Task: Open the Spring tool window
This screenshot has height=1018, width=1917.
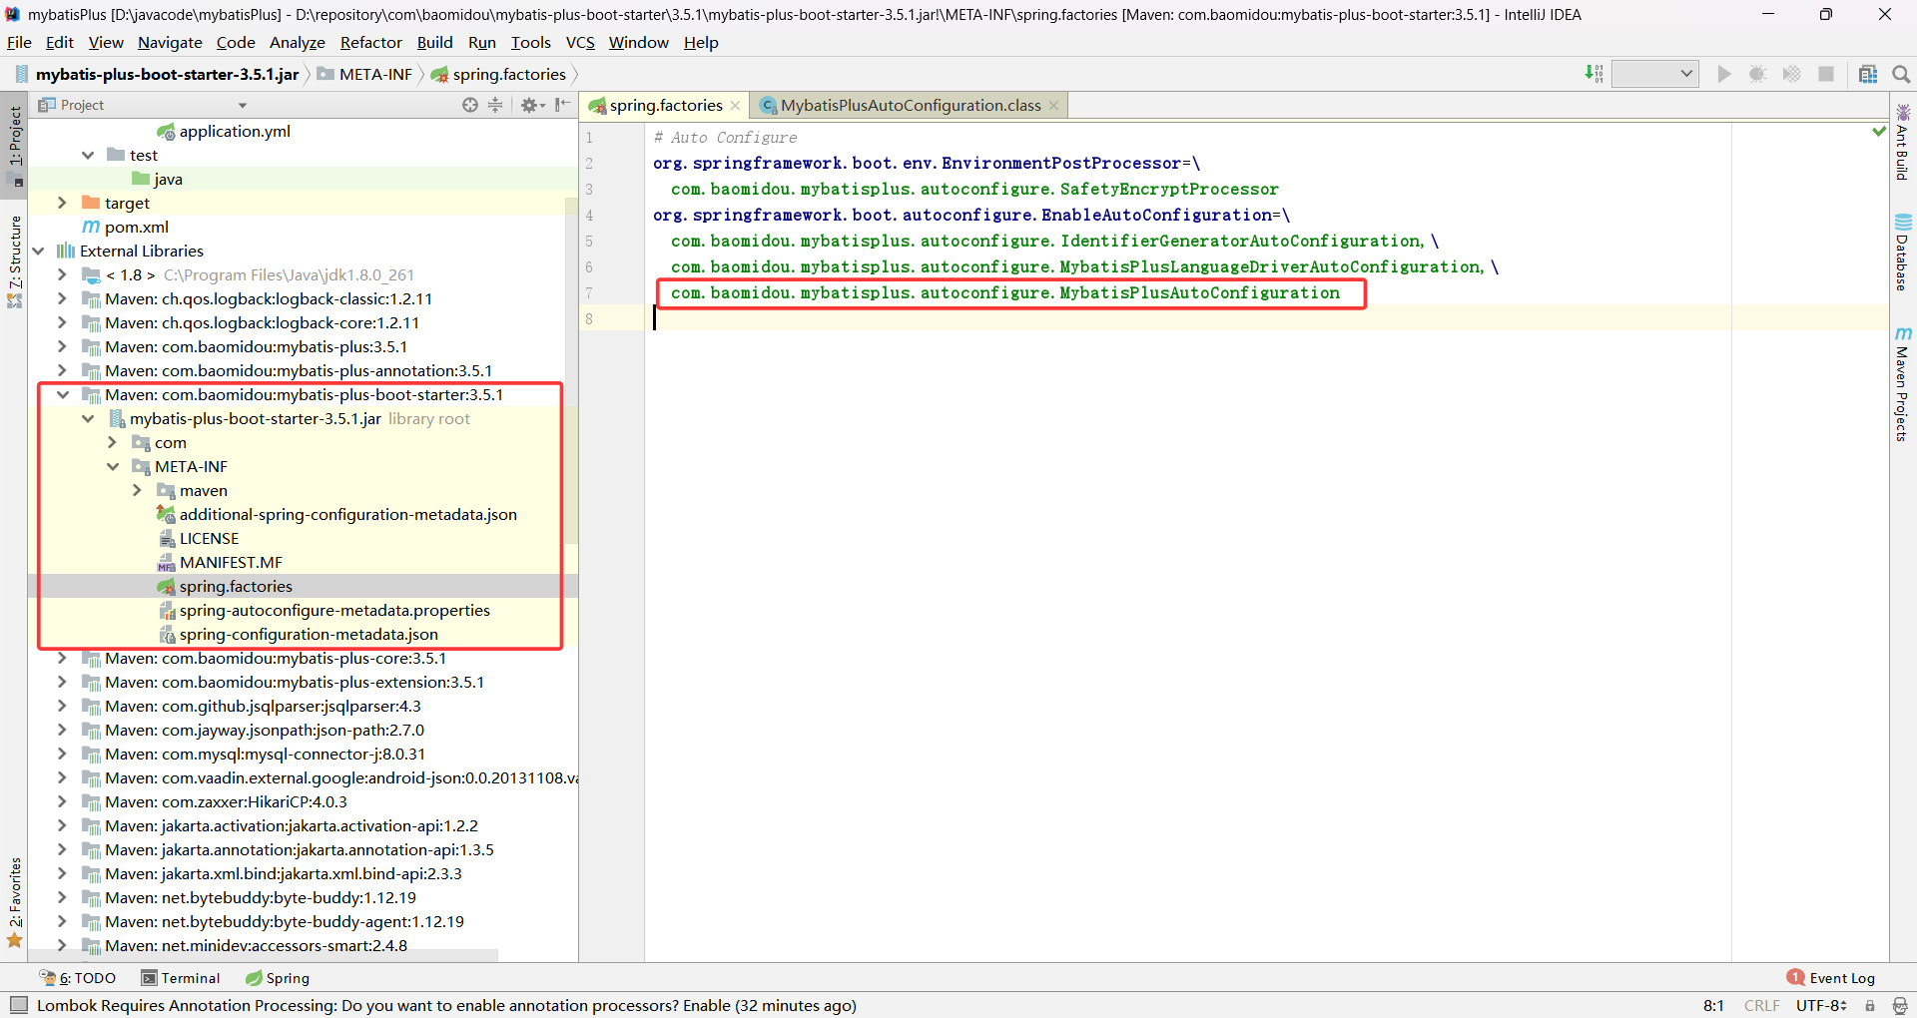Action: tap(278, 978)
